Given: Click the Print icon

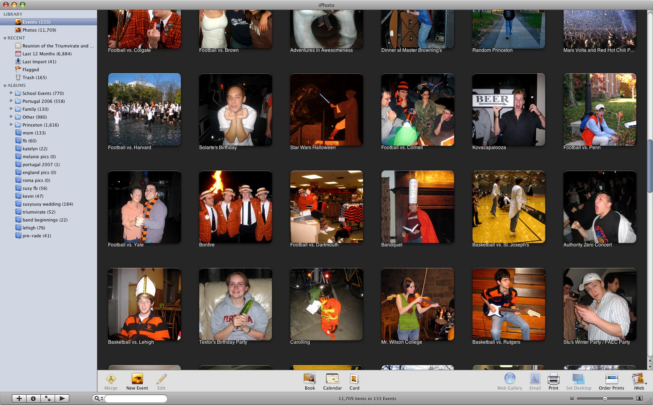Looking at the screenshot, I should point(553,379).
